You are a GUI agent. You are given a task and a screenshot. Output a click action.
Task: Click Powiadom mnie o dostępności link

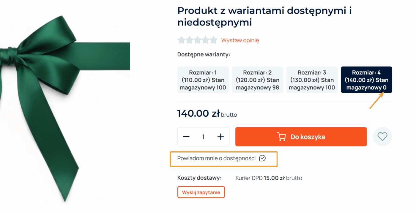216,158
